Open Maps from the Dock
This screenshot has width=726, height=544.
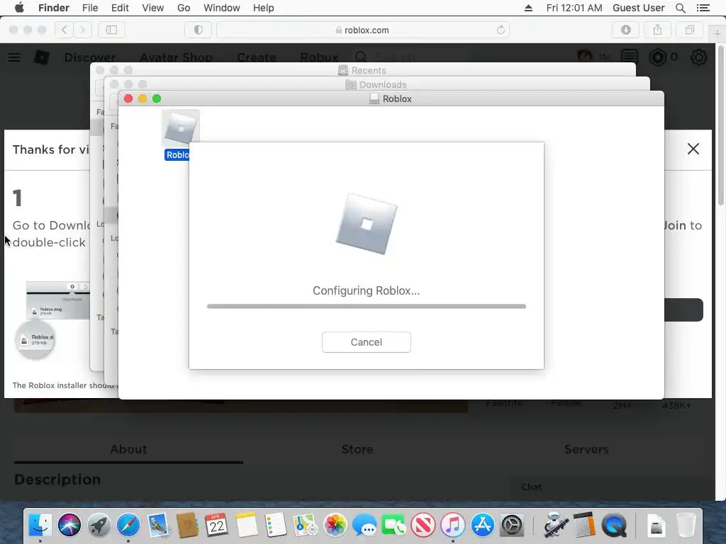[305, 526]
